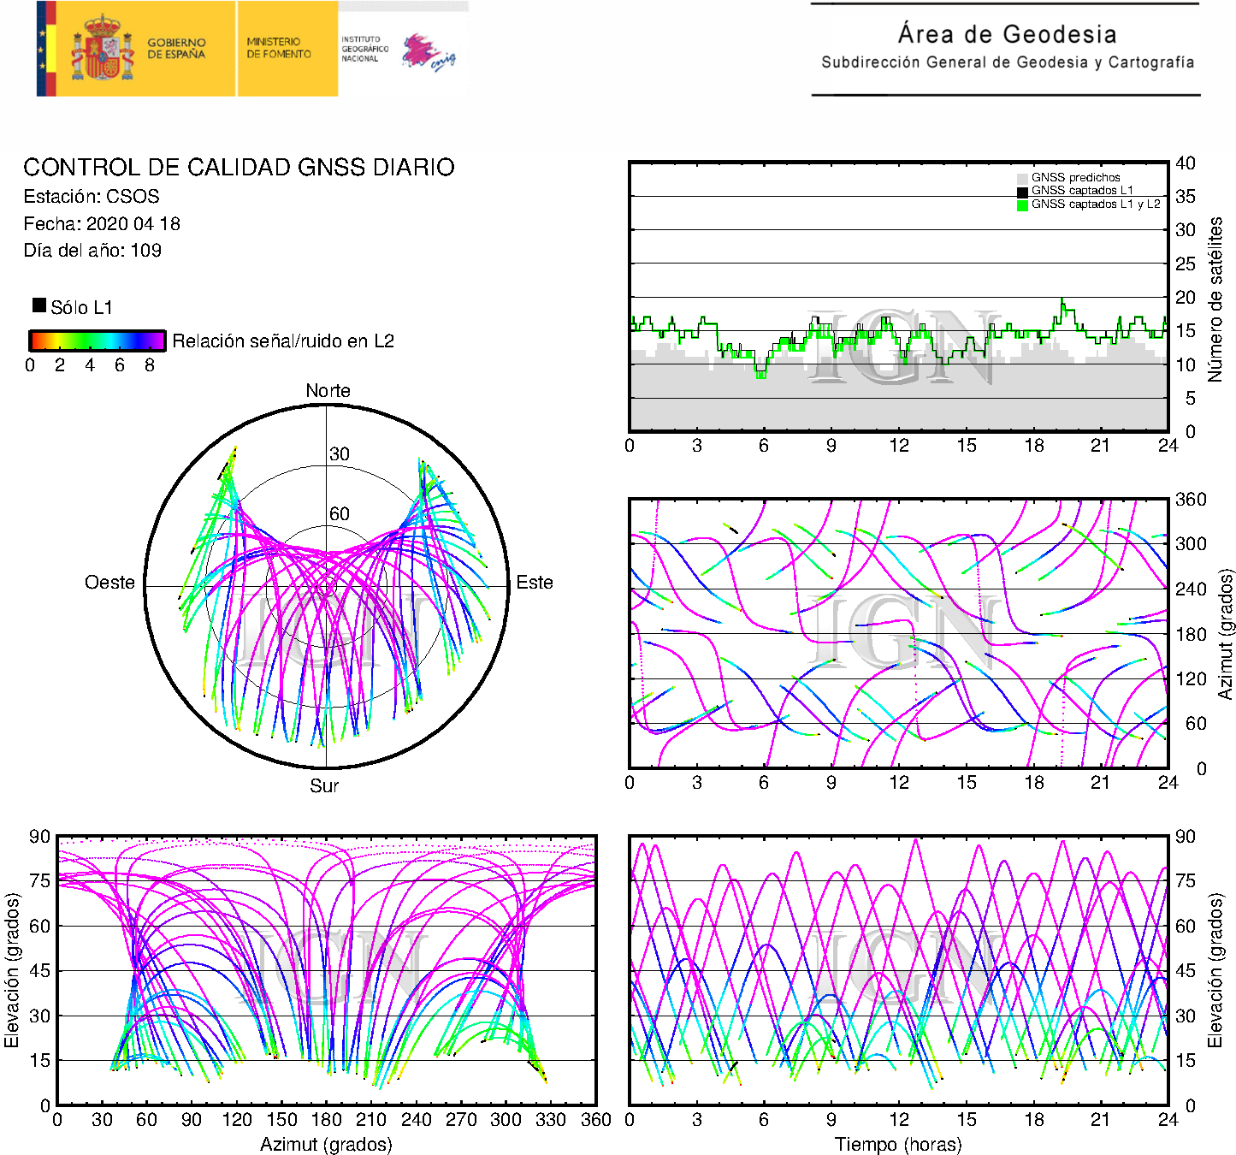
Task: Click the Estación: CSOS label
Action: tap(92, 196)
